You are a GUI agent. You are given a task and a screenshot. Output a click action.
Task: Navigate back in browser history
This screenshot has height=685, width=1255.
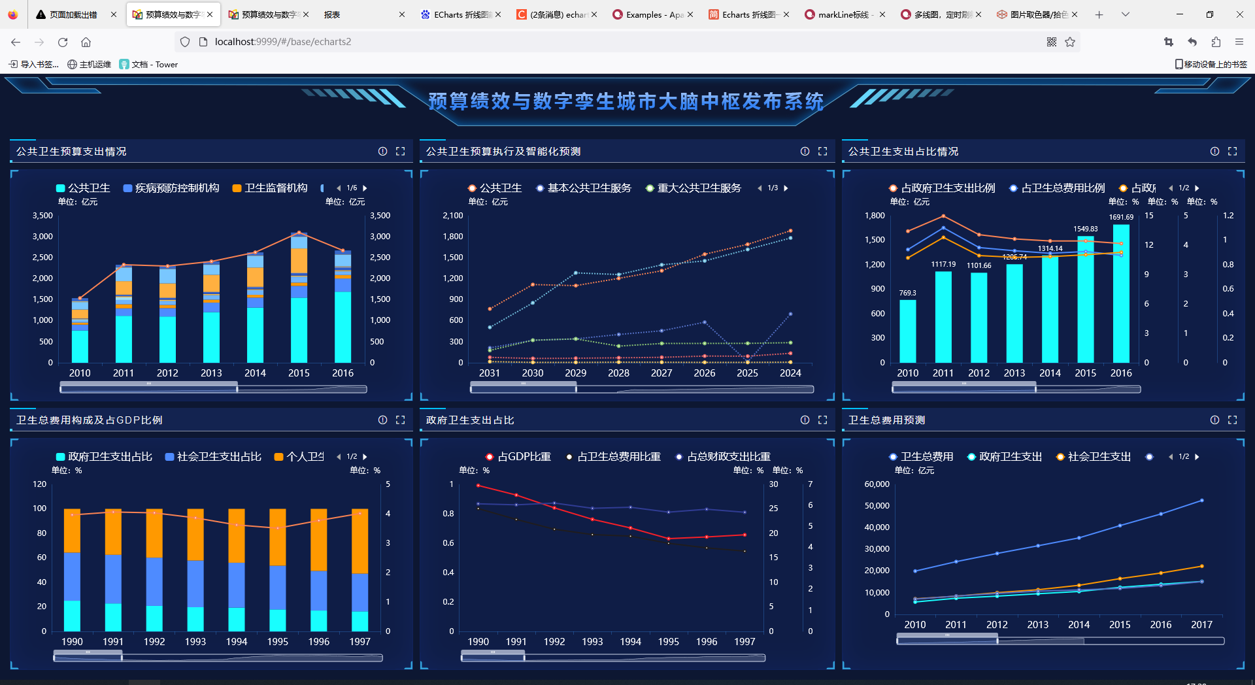point(16,42)
